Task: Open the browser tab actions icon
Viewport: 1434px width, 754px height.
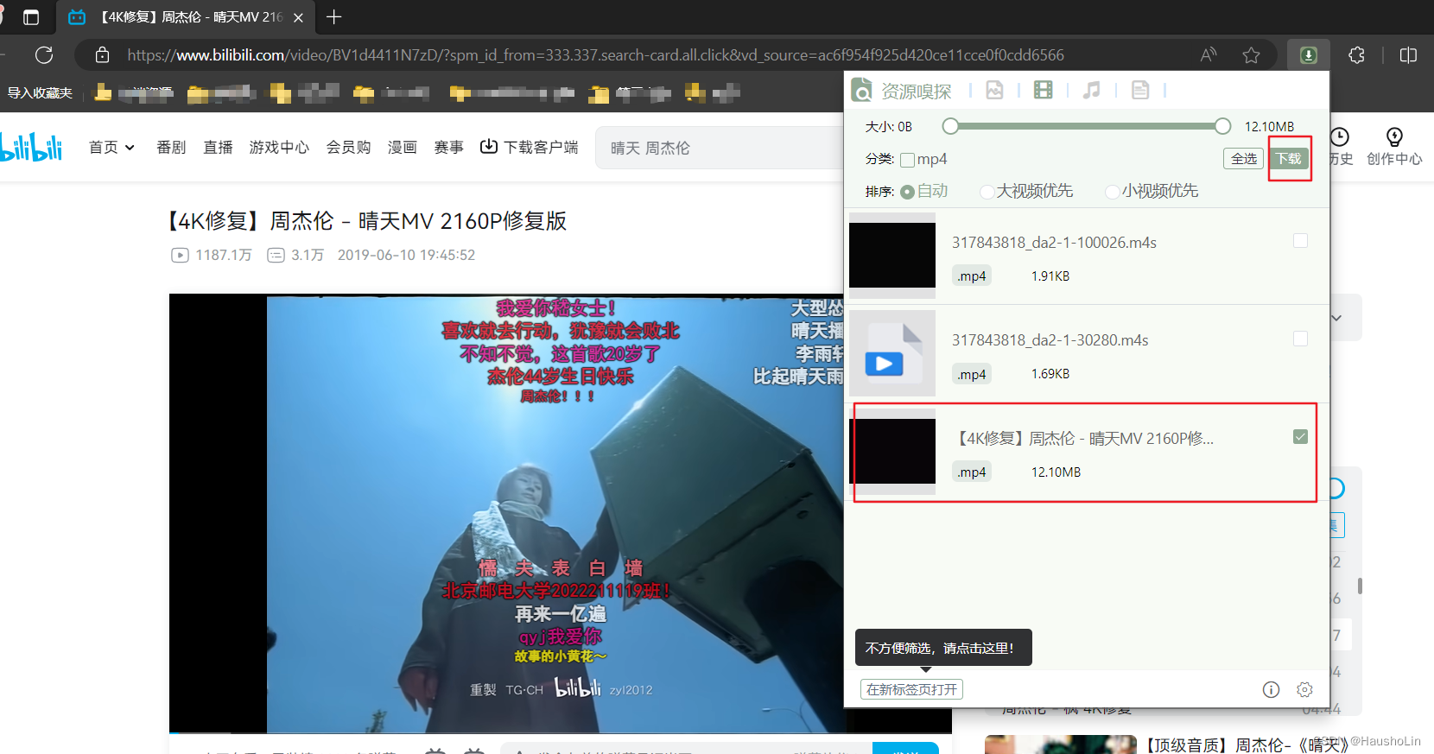Action: coord(31,17)
